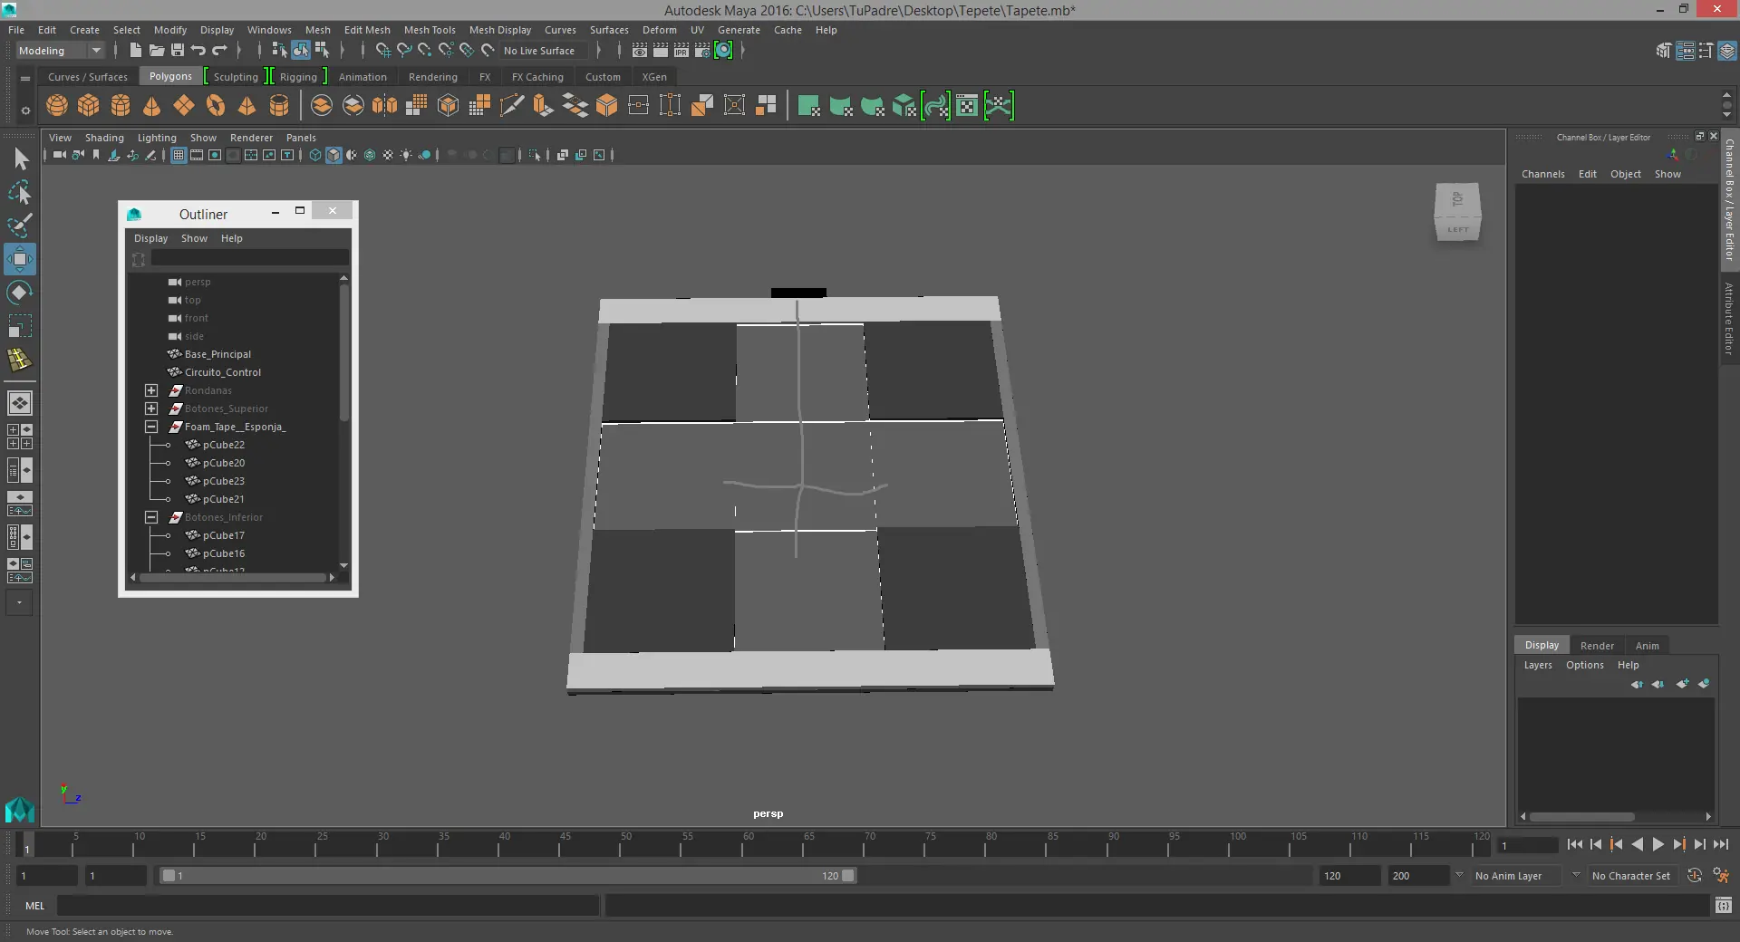
Task: Click the Render current frame icon
Action: [661, 51]
